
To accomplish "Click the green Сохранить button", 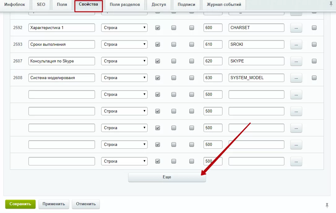I will (20, 204).
